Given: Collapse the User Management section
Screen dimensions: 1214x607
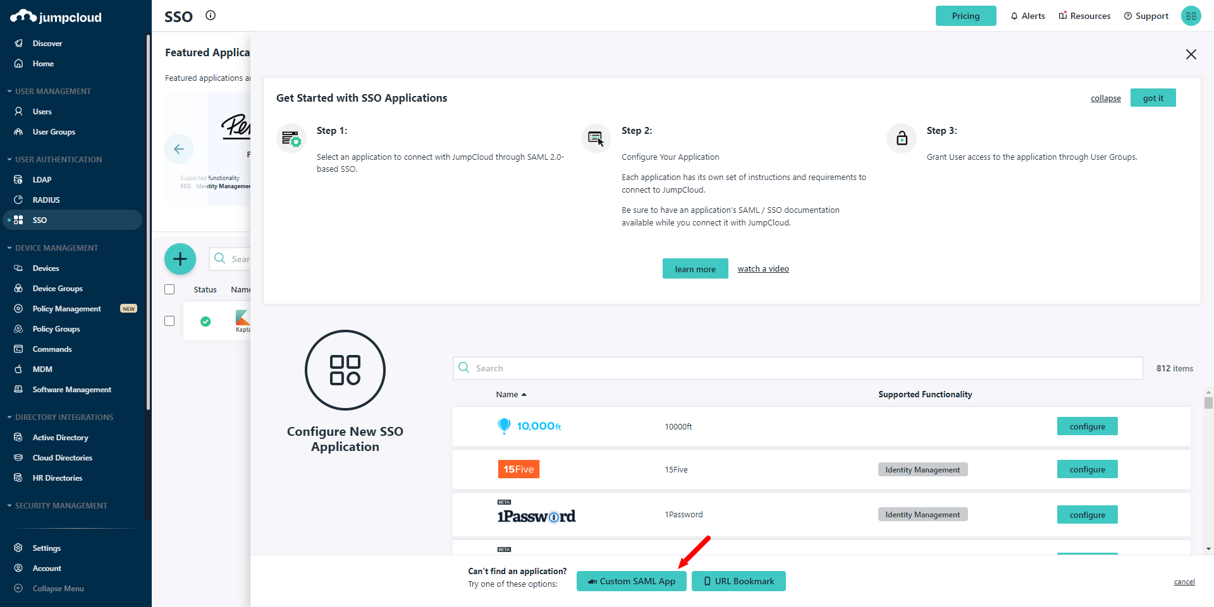Looking at the screenshot, I should pyautogui.click(x=52, y=91).
